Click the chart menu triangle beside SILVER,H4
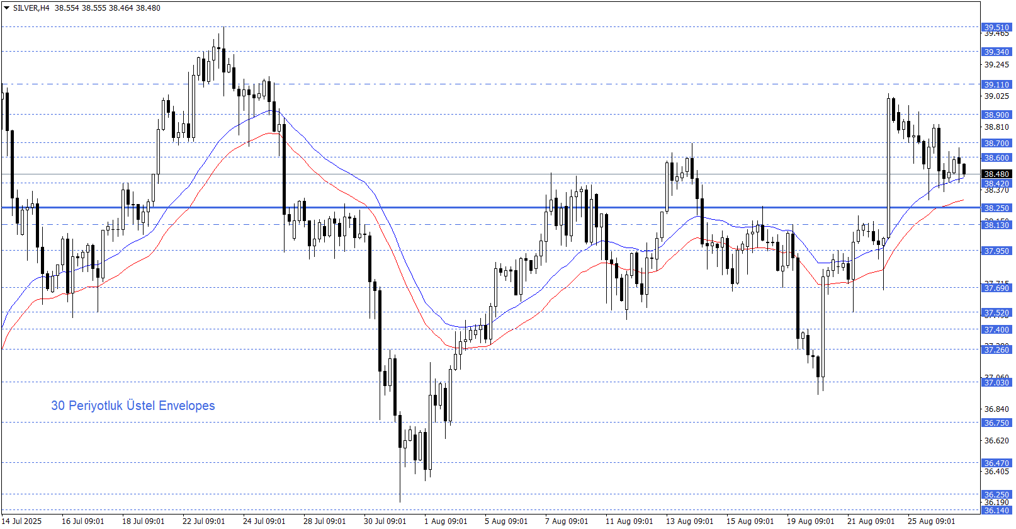This screenshot has width=1016, height=529. tap(6, 8)
